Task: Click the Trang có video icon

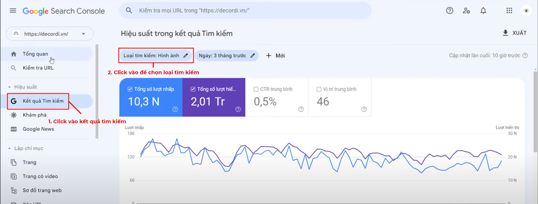Action: click(x=14, y=177)
